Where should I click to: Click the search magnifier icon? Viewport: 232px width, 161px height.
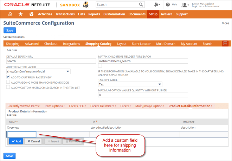[x=141, y=5]
